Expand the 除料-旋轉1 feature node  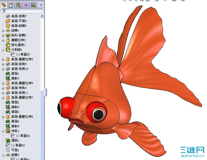pos(3,36)
